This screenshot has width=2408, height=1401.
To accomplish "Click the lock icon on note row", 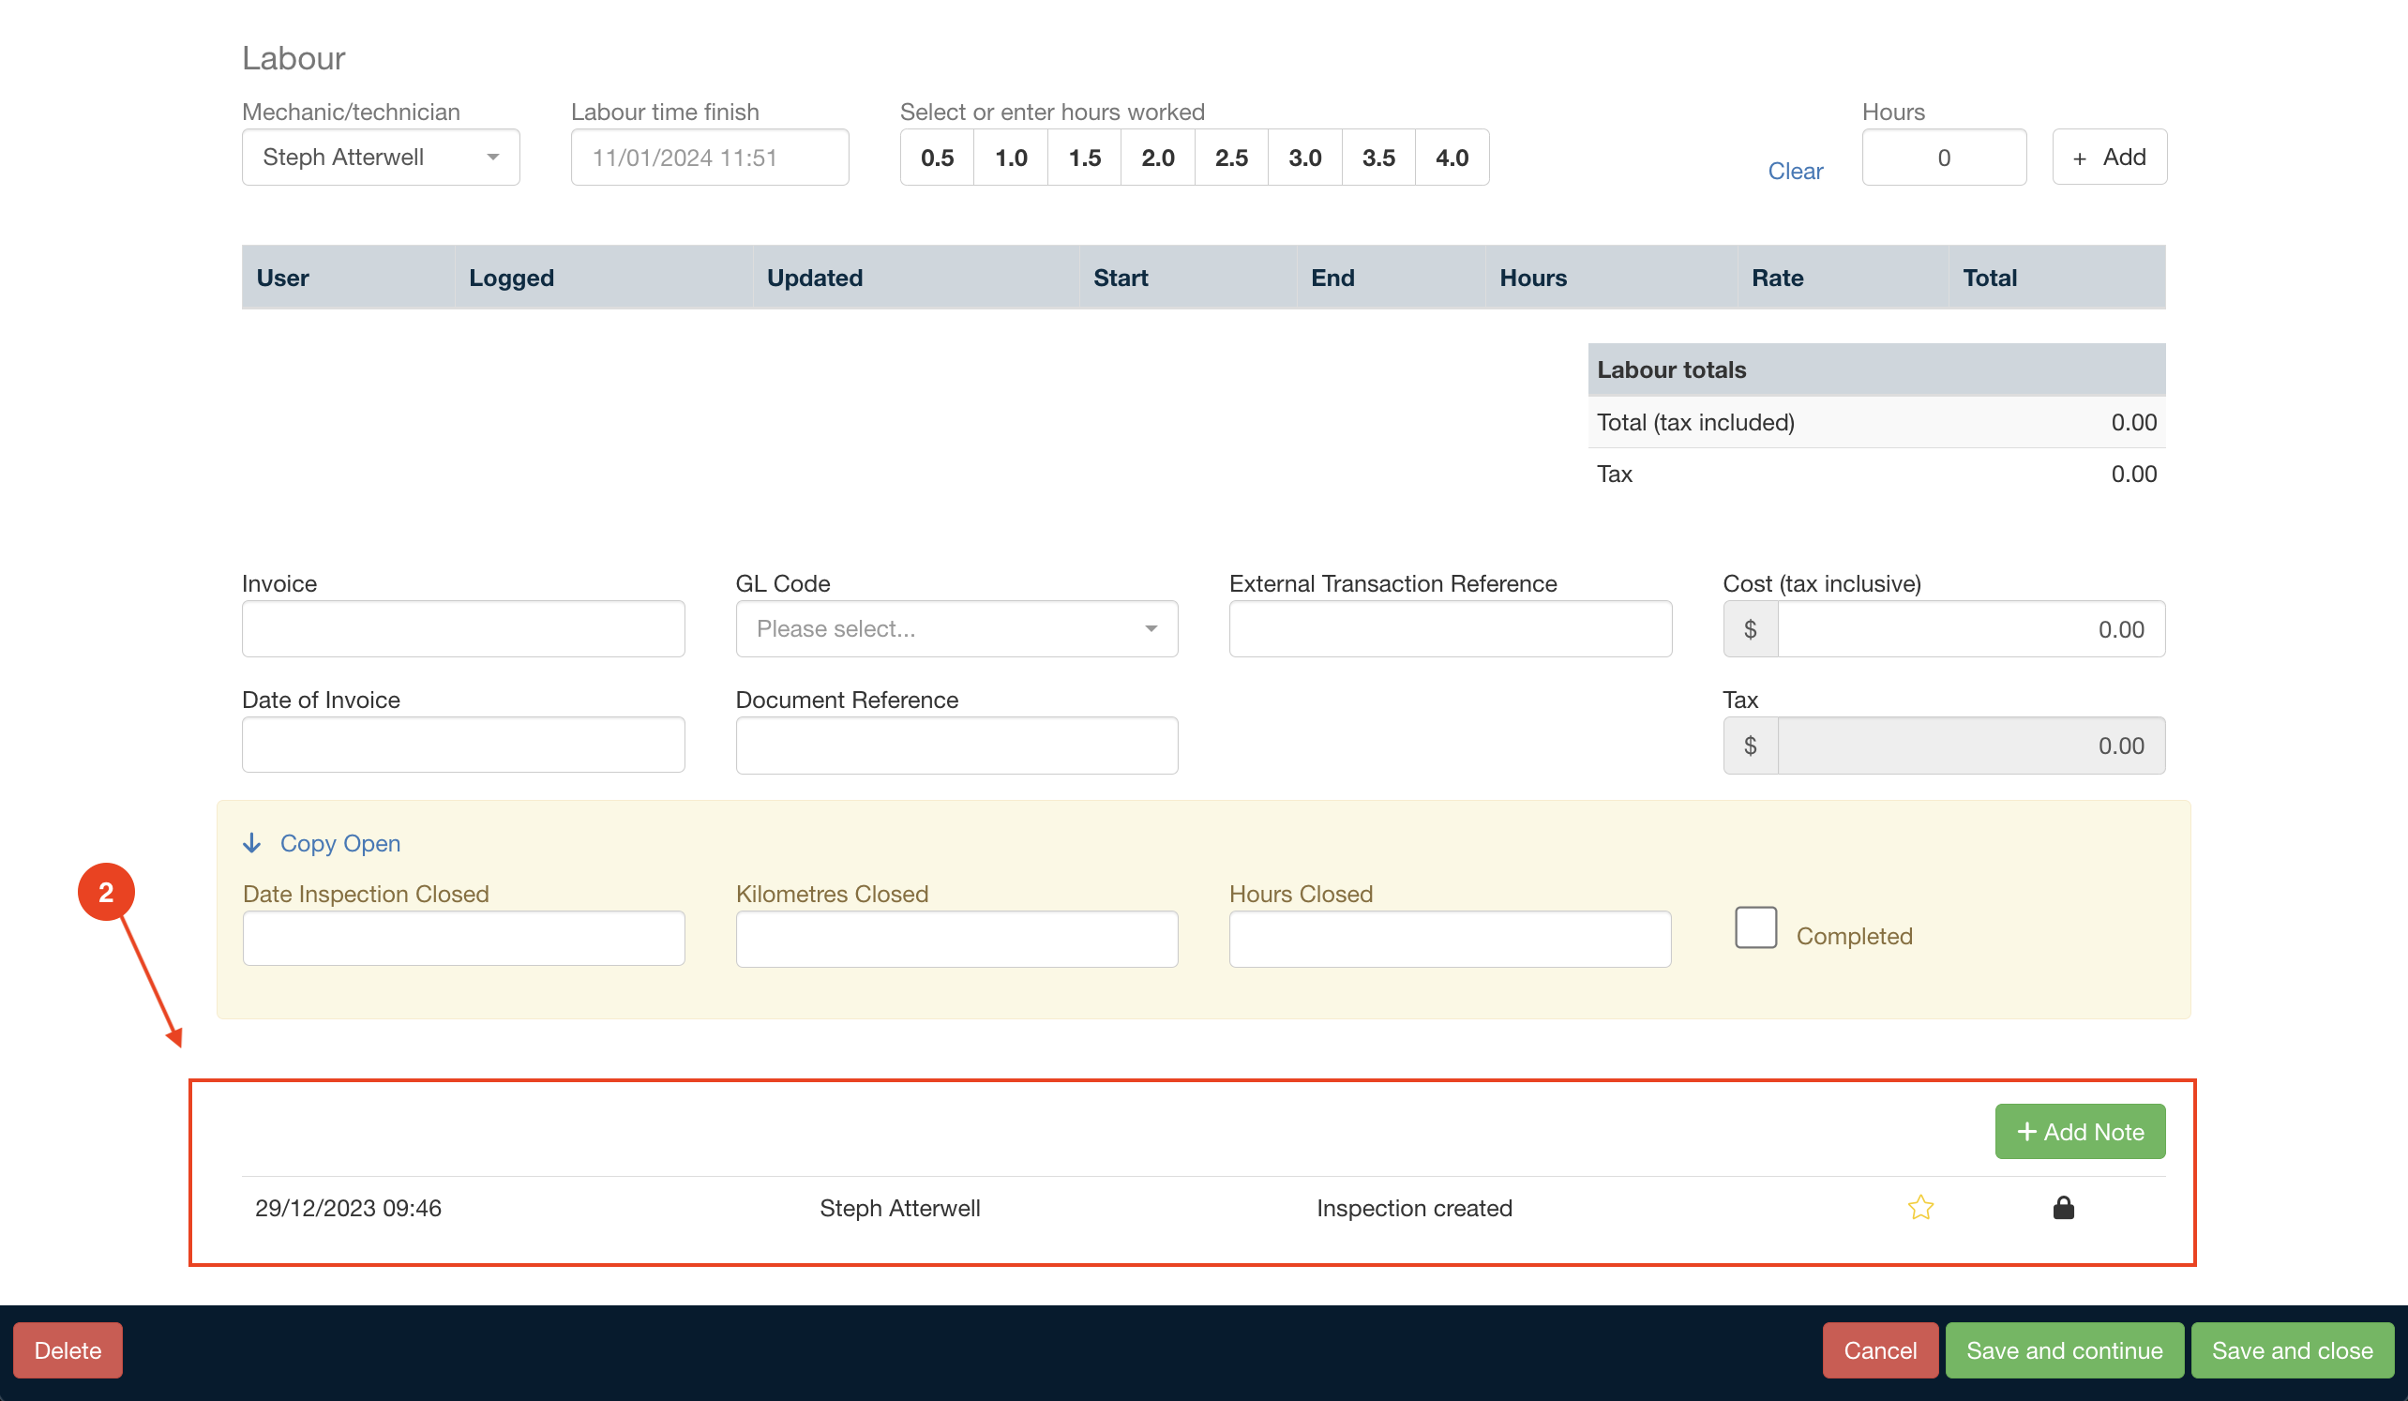I will (2064, 1208).
